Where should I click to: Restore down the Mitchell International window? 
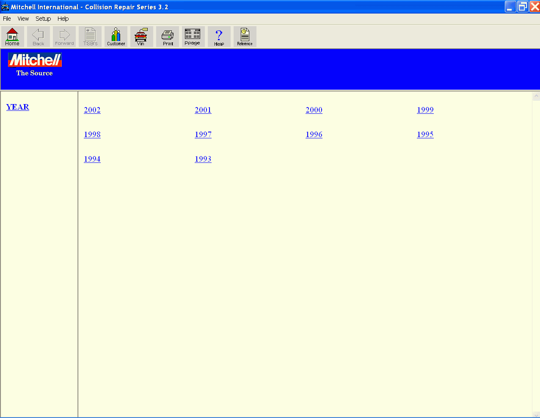pos(523,7)
